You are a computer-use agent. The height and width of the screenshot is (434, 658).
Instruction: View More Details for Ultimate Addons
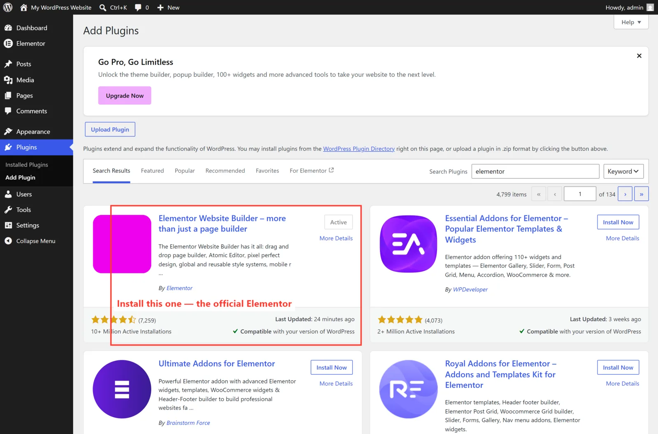pyautogui.click(x=336, y=383)
